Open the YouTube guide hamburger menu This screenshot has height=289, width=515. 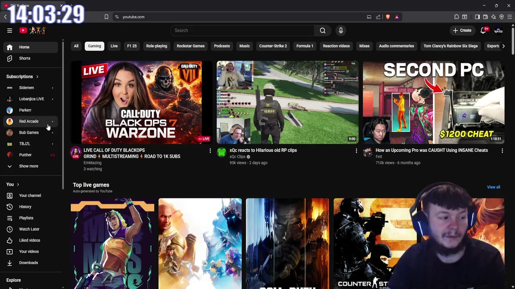pos(10,31)
